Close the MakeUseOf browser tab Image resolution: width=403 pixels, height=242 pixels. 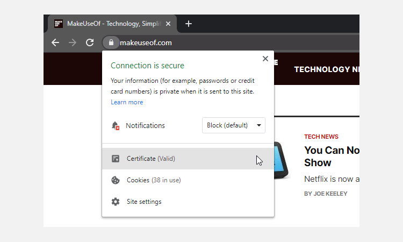168,24
